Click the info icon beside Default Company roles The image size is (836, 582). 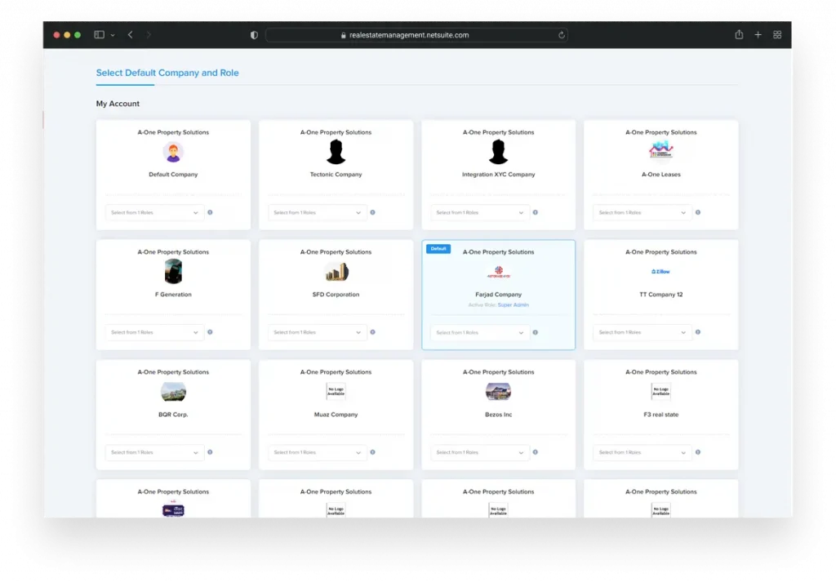point(210,212)
